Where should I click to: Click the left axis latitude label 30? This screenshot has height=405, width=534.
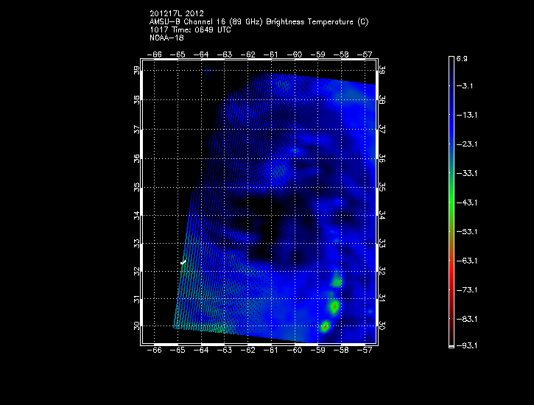click(x=137, y=325)
